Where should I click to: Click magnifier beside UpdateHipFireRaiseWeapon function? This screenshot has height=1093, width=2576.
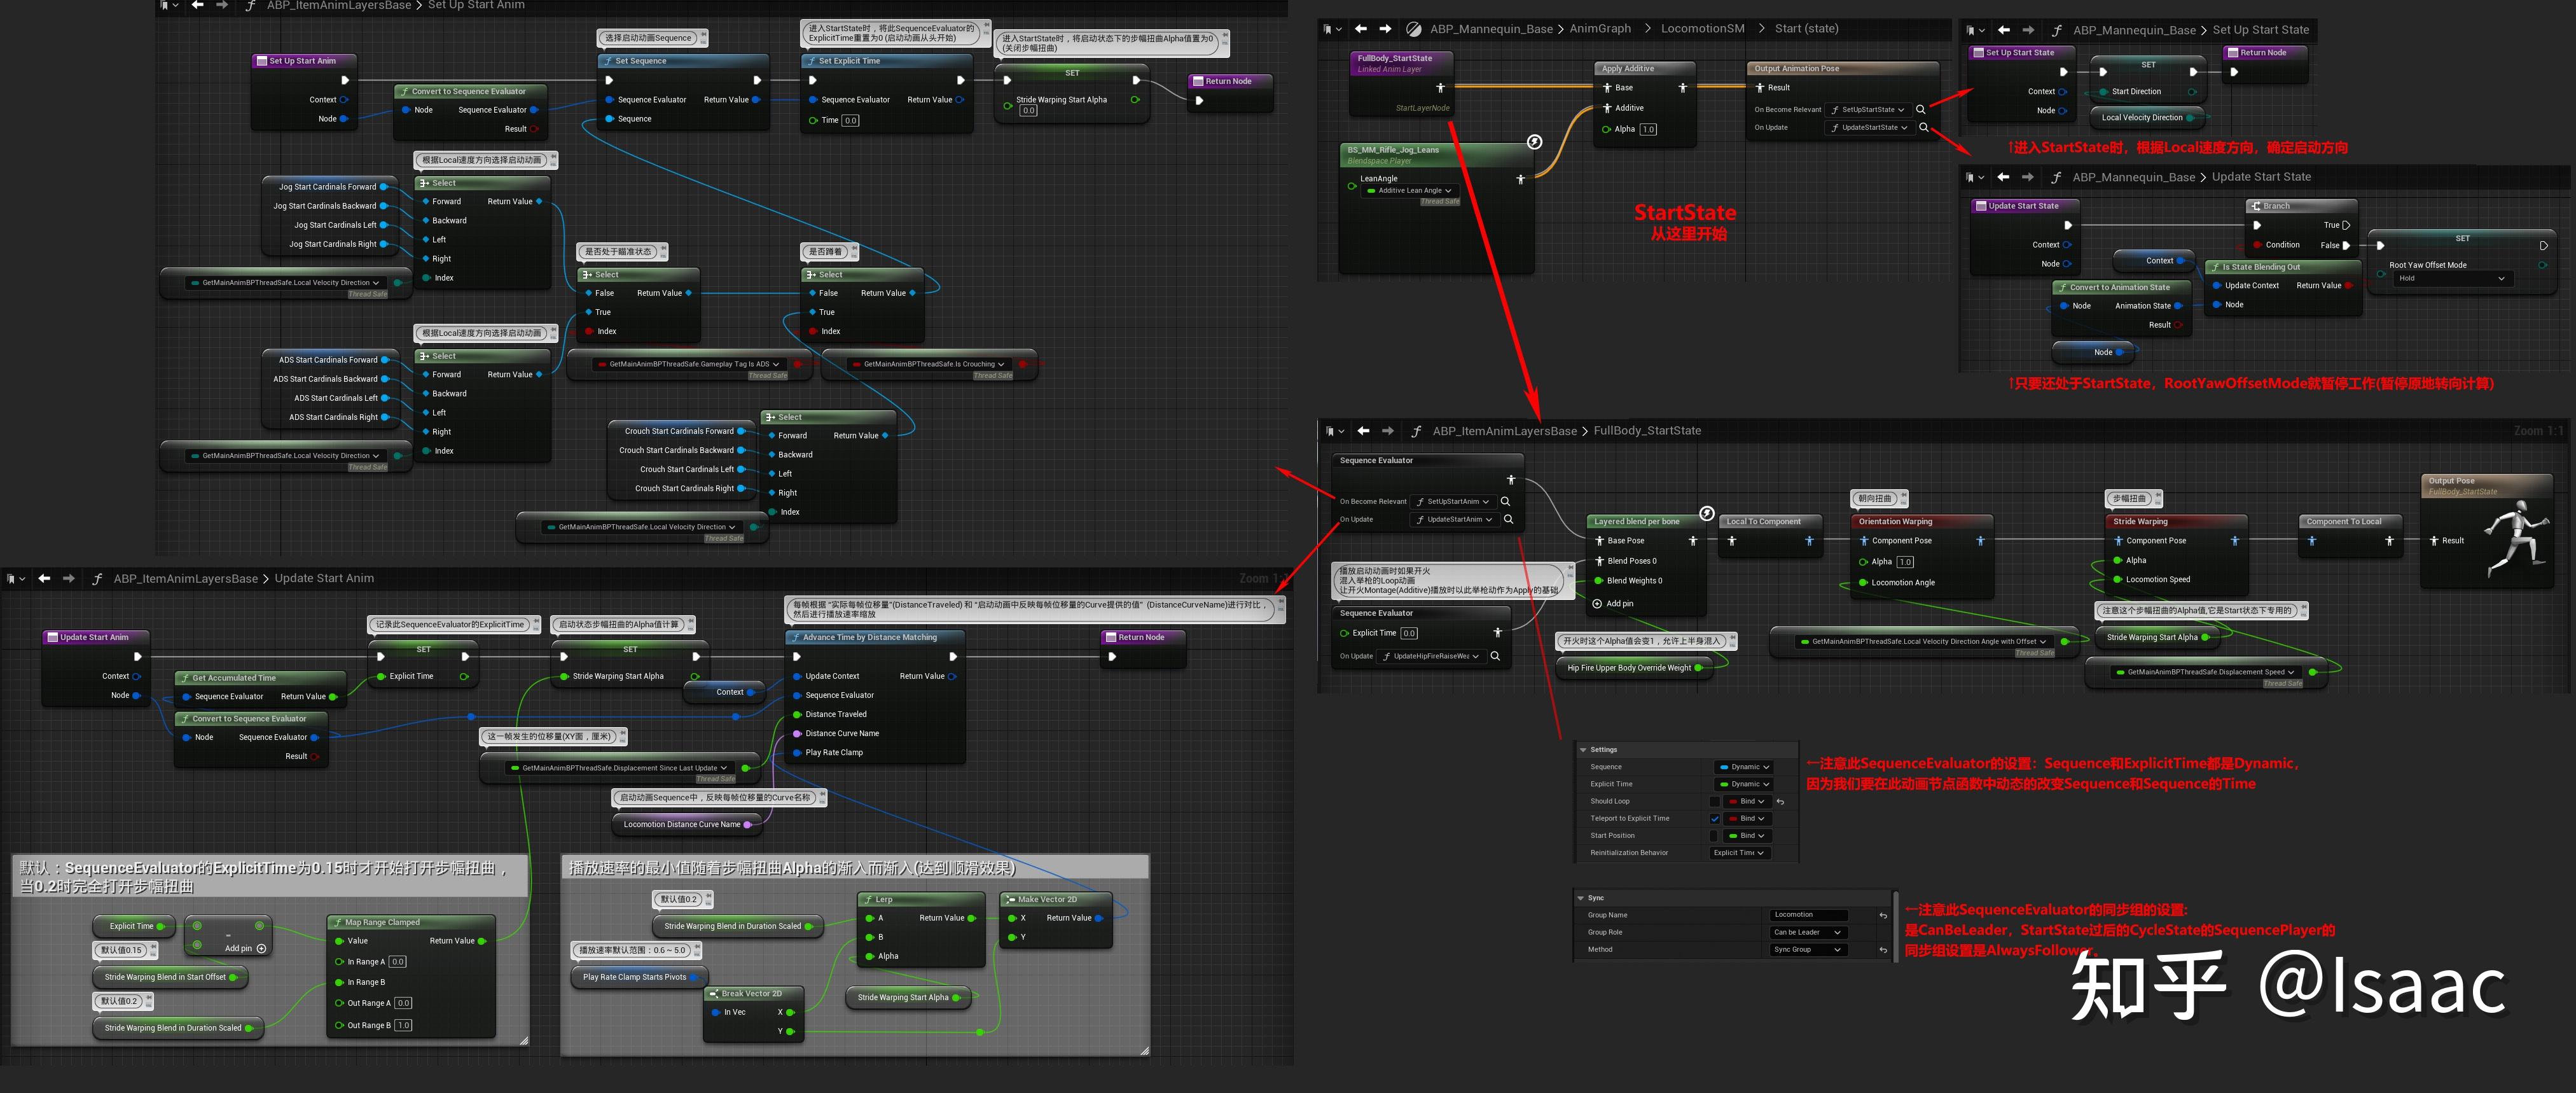pos(1495,656)
